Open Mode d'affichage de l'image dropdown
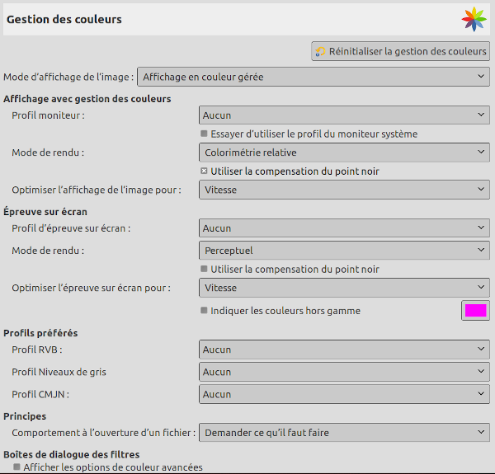Screen dimensions: 495x474 click(313, 77)
